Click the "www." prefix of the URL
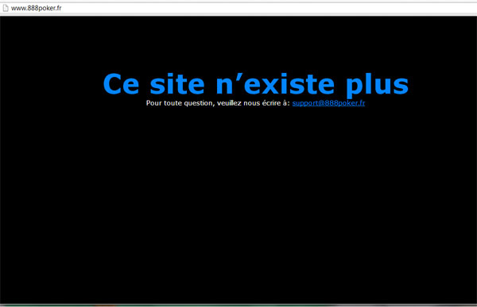The image size is (477, 307). 19,8
